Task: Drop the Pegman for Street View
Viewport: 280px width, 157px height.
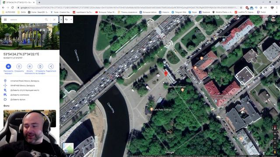Action: (x=275, y=152)
